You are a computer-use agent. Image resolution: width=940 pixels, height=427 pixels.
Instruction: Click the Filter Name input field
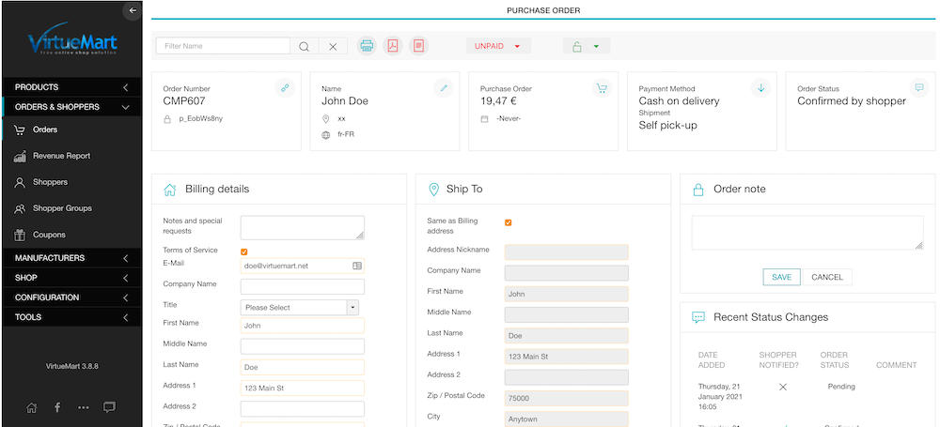coord(223,46)
